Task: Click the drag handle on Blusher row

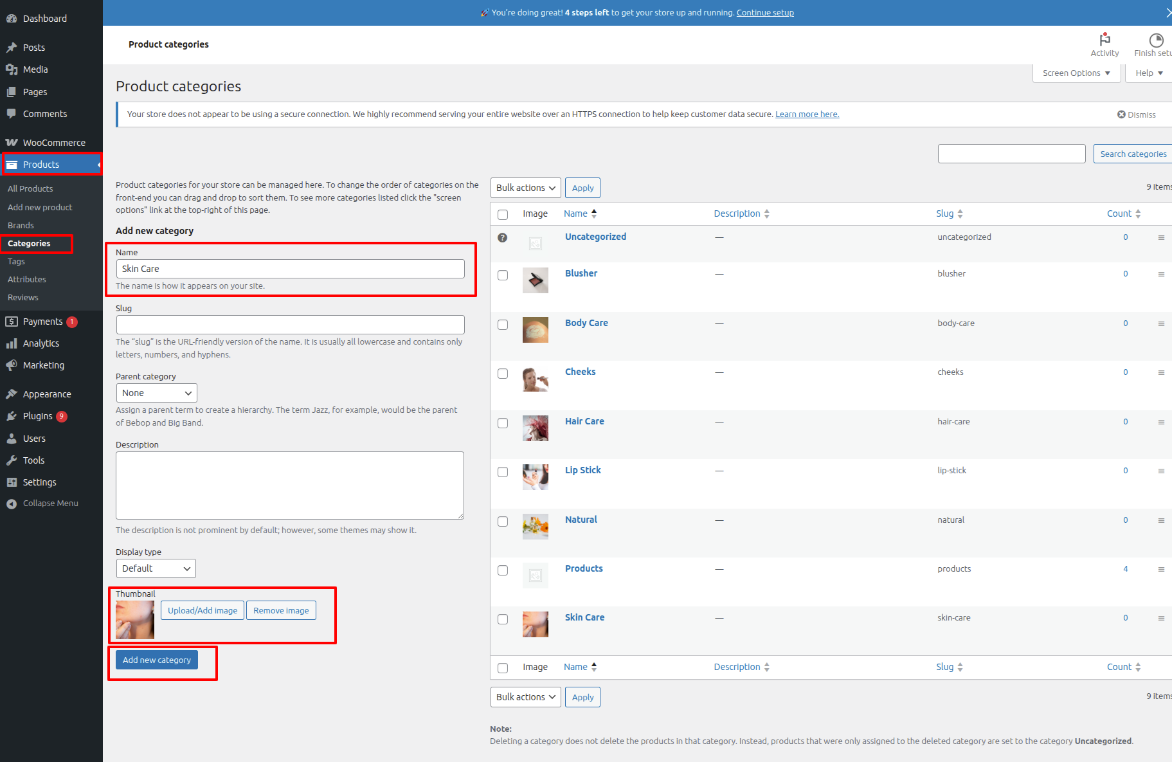Action: click(x=1161, y=274)
